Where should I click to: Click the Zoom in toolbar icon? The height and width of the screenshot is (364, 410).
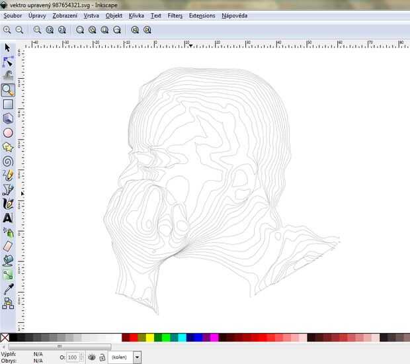(7, 30)
